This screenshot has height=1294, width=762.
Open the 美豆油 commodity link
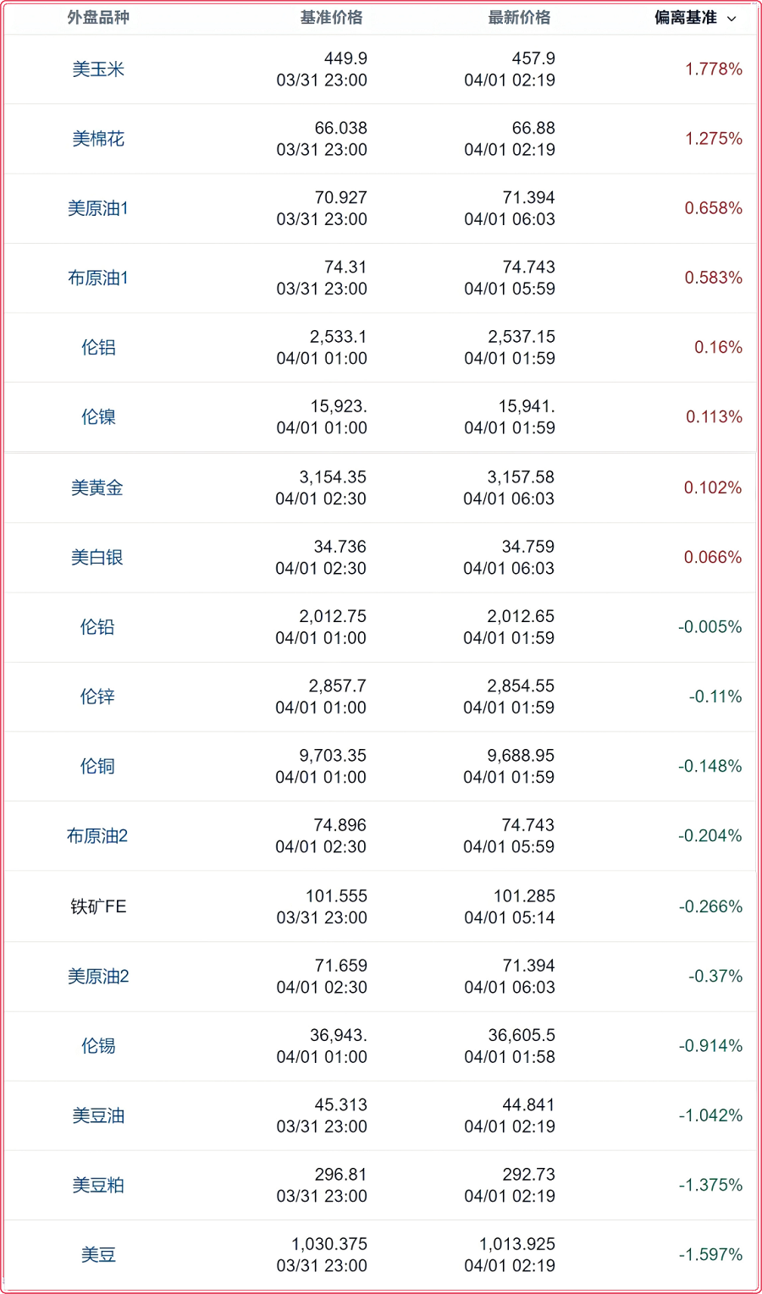coord(98,1115)
